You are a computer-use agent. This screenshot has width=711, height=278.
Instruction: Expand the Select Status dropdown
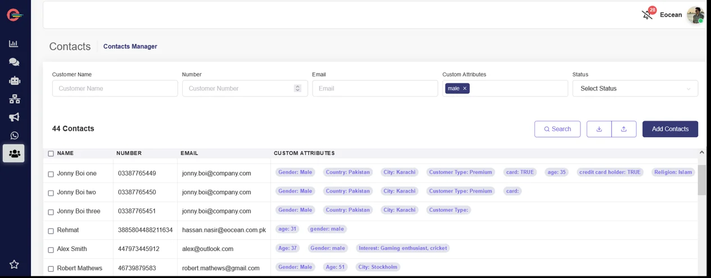coord(634,89)
